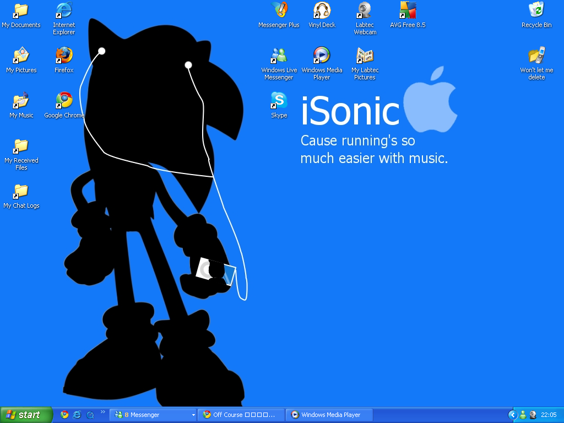Launch Internet Explorer from Quick Launch
The width and height of the screenshot is (564, 423).
77,415
